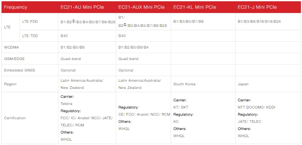Image resolution: width=302 pixels, height=145 pixels.
Task: Select the WCDMA row label
Action: [11, 47]
